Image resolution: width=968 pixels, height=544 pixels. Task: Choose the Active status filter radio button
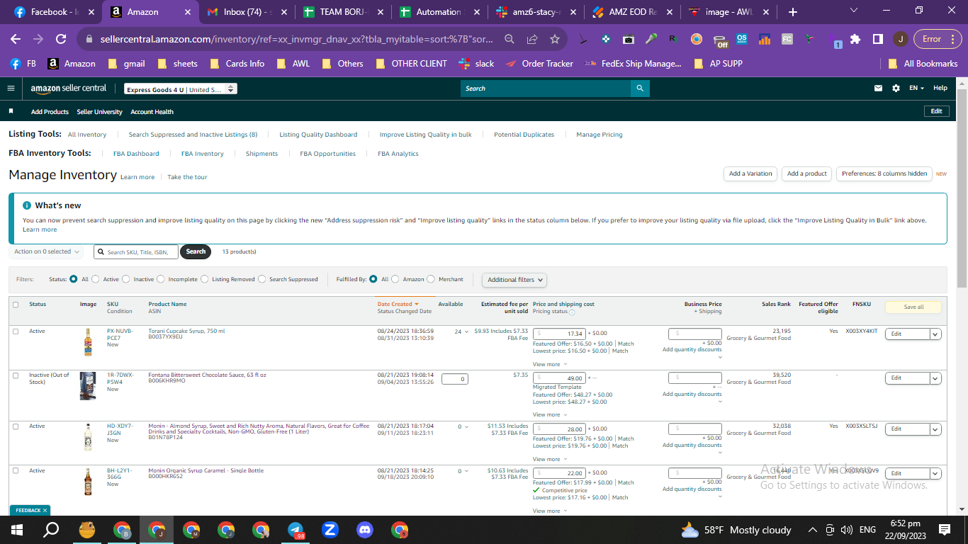(x=96, y=279)
